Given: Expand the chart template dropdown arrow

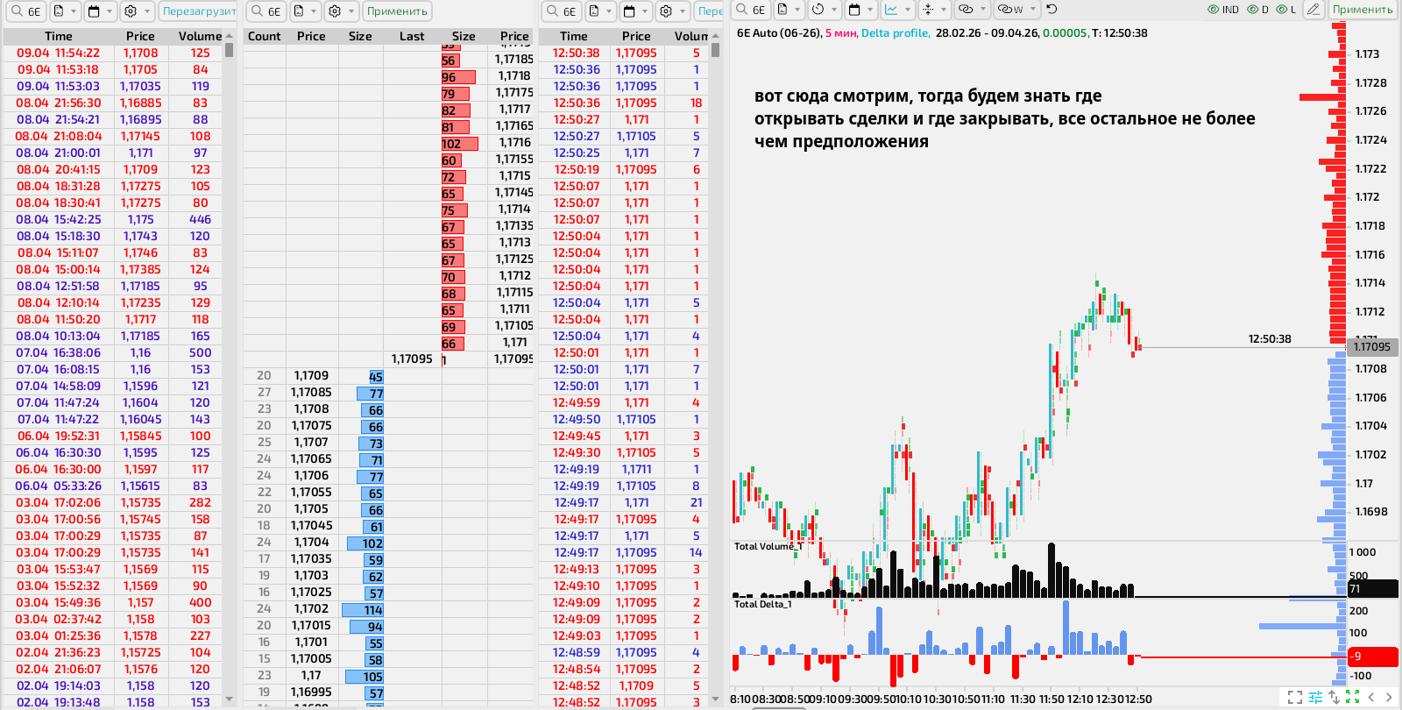Looking at the screenshot, I should (797, 10).
